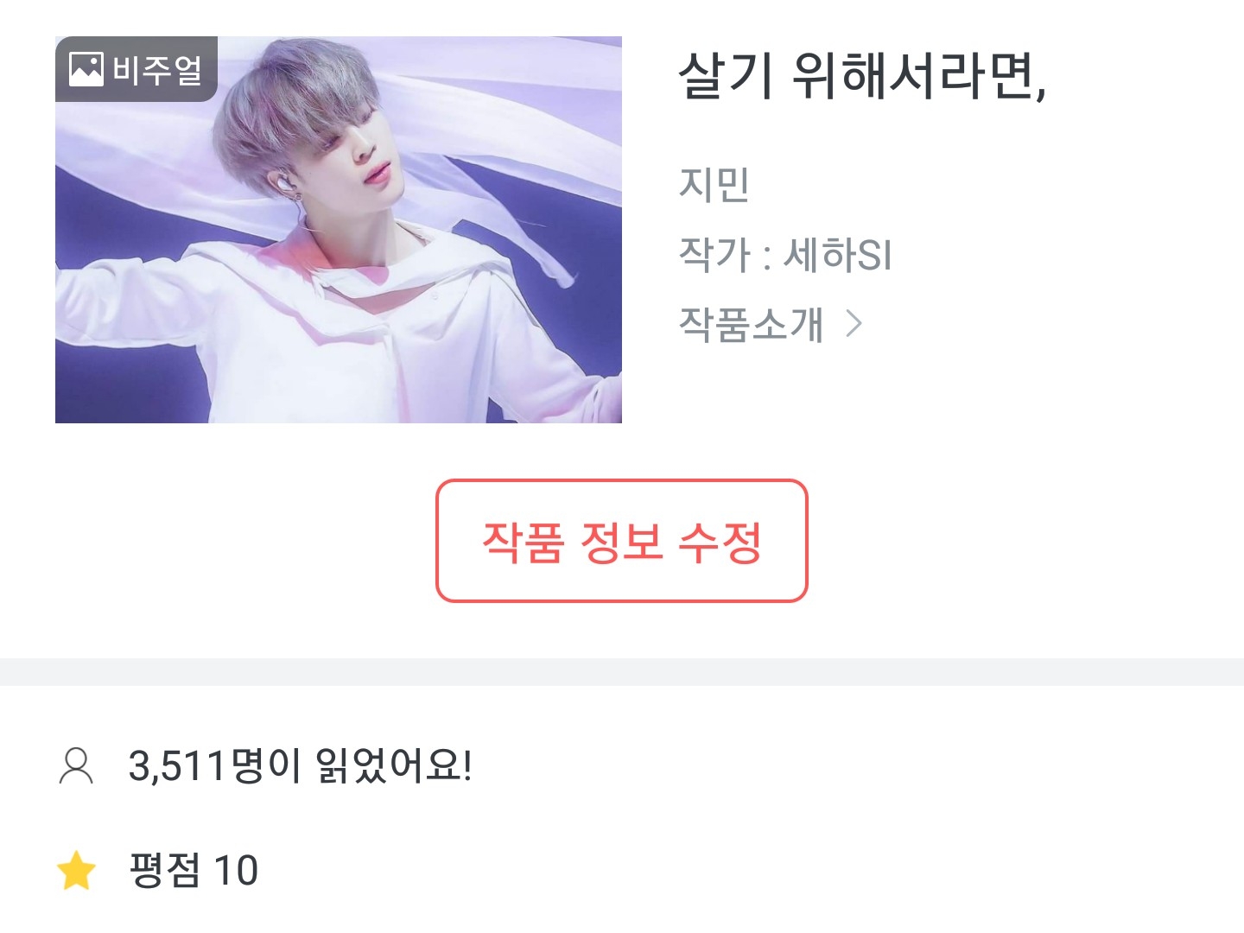
Task: Tap the lavender hair in cover photo
Action: 285,112
